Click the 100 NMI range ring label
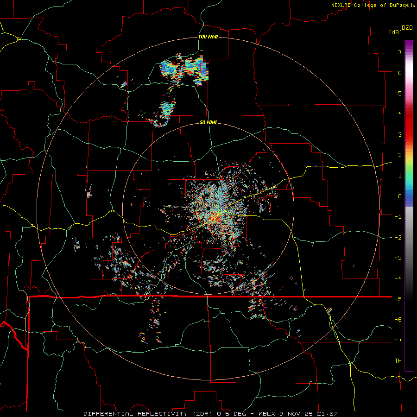The image size is (417, 417). [x=208, y=37]
